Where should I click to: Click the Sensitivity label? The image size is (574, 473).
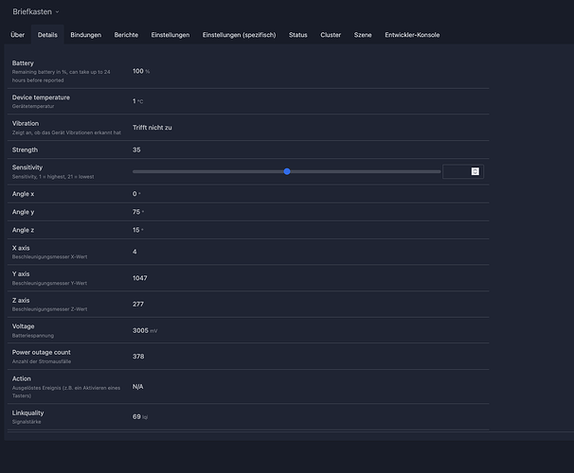point(27,167)
